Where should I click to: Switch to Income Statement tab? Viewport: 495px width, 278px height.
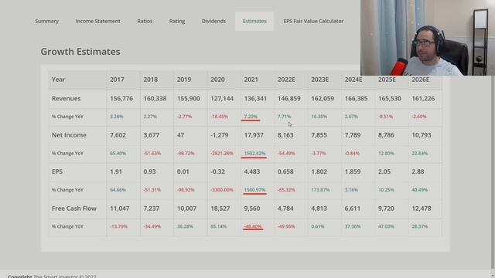(97, 21)
